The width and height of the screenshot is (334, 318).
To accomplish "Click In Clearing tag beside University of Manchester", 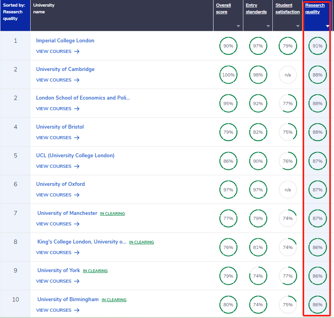I will pos(113,213).
